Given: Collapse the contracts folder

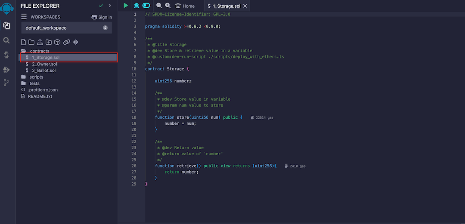Looking at the screenshot, I should pyautogui.click(x=39, y=51).
